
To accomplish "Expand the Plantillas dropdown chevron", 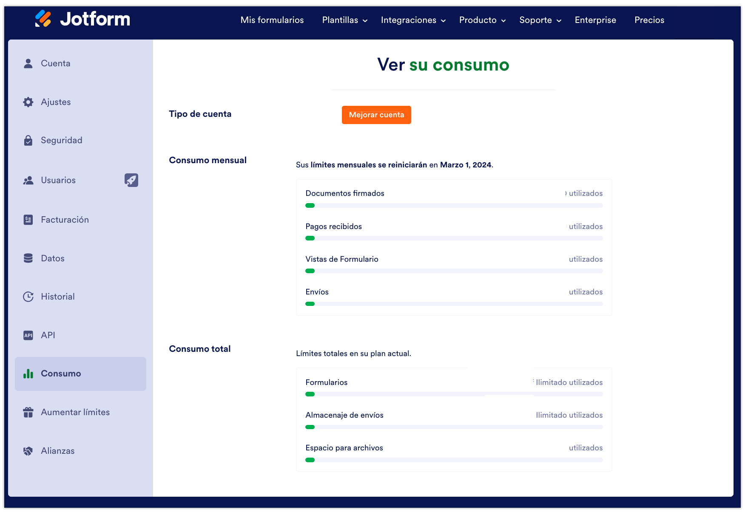I will (x=365, y=20).
